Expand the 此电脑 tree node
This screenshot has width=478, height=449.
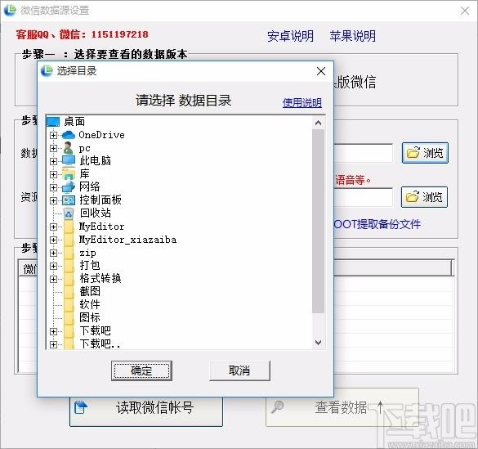coord(53,161)
